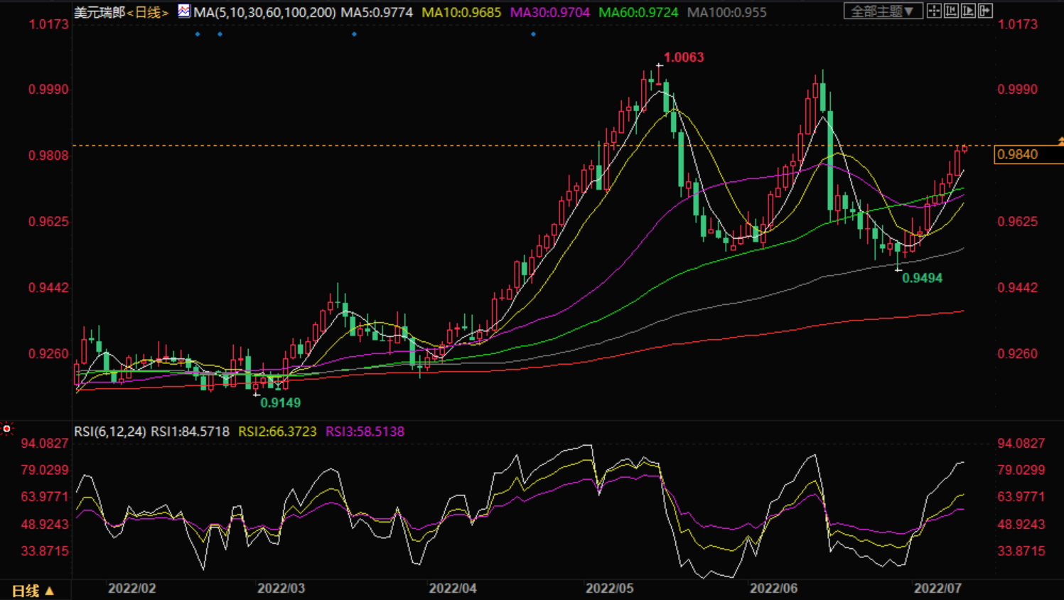Click the MA(5,10,30,60,100,200) indicator label
Viewport: 1064px width, 600px height.
coord(264,13)
